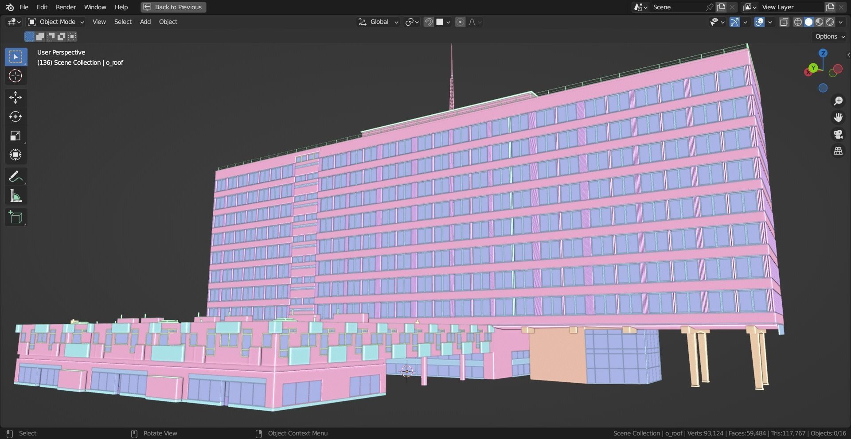Toggle the camera view gizmo
The width and height of the screenshot is (851, 439).
838,135
